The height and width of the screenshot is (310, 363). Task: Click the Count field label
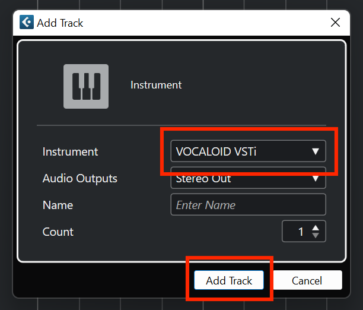(x=58, y=232)
